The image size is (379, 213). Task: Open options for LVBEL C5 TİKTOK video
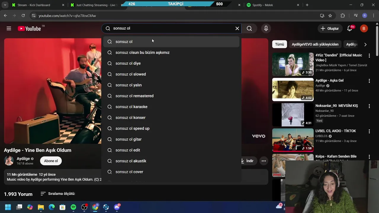tap(369, 131)
